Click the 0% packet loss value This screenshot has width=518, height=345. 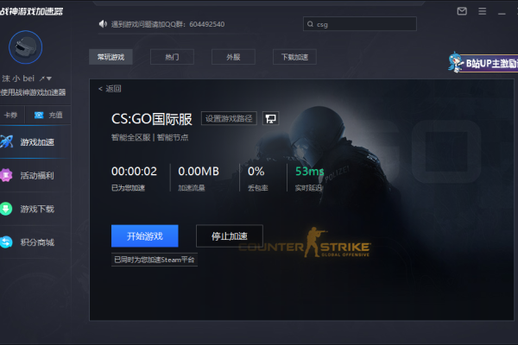256,171
